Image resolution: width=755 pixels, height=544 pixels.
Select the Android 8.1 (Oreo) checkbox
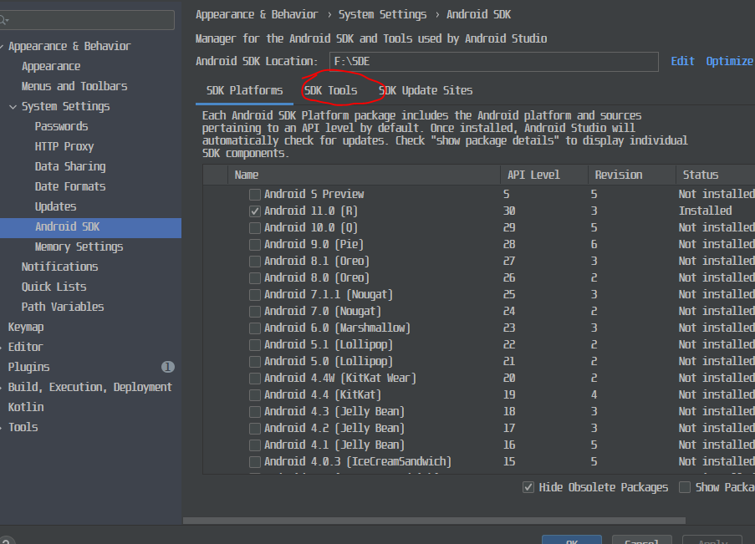point(255,262)
